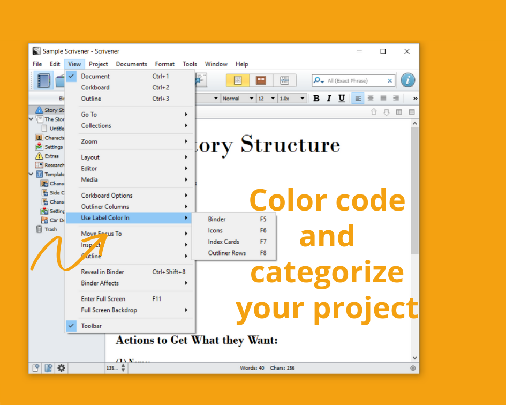Open the Window menu

point(216,64)
